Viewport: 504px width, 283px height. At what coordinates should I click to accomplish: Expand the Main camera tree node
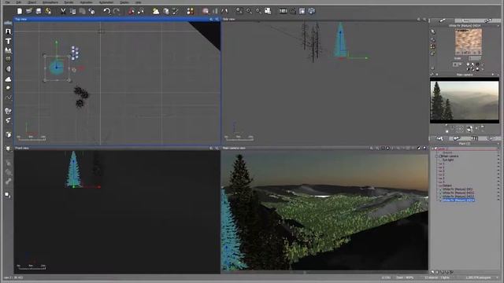tap(436, 156)
